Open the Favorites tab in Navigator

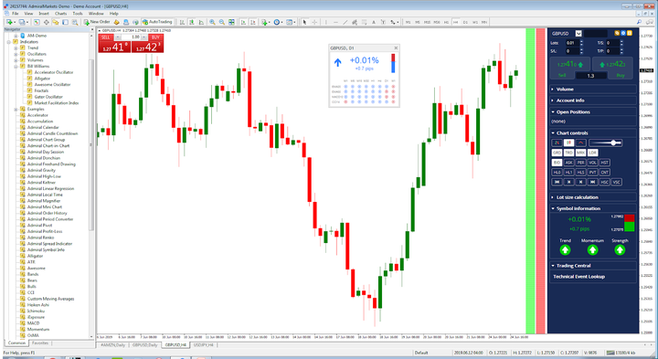click(40, 343)
